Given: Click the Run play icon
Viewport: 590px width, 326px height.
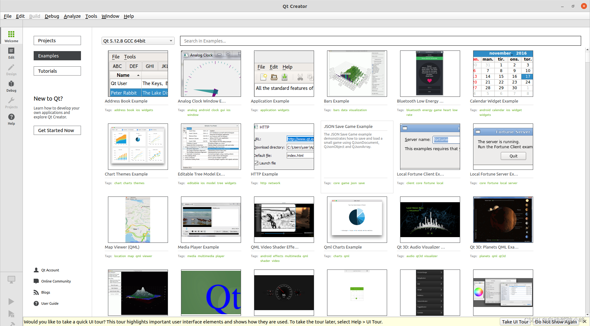Looking at the screenshot, I should tap(11, 301).
